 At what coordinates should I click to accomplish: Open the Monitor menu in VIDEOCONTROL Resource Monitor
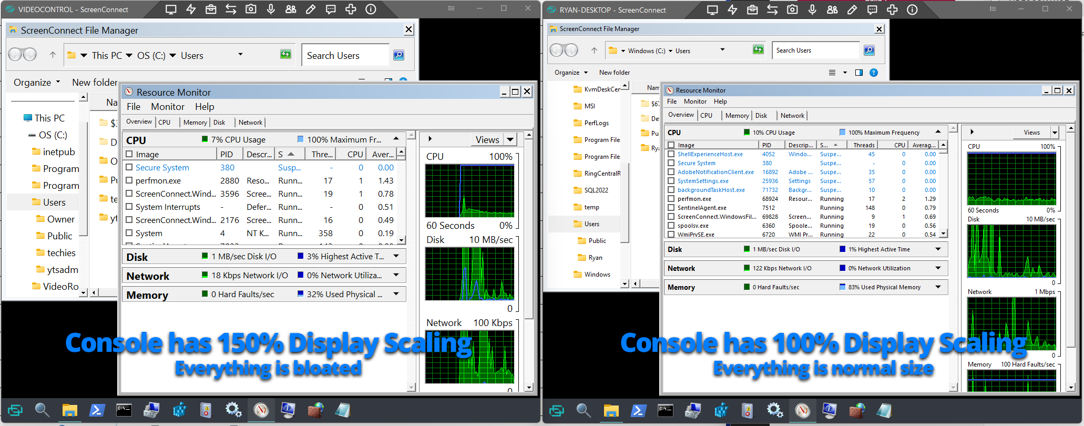point(167,107)
